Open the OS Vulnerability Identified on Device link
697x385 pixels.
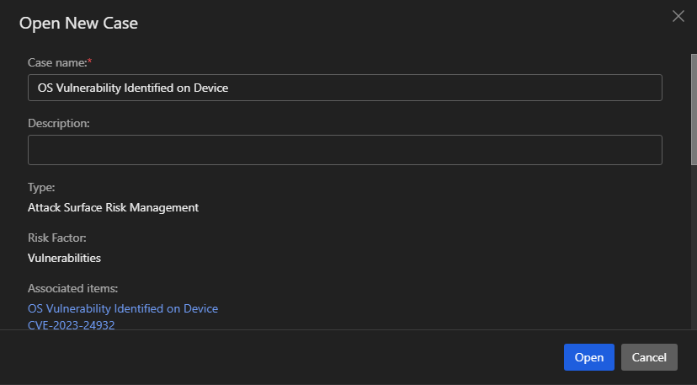[x=123, y=308]
